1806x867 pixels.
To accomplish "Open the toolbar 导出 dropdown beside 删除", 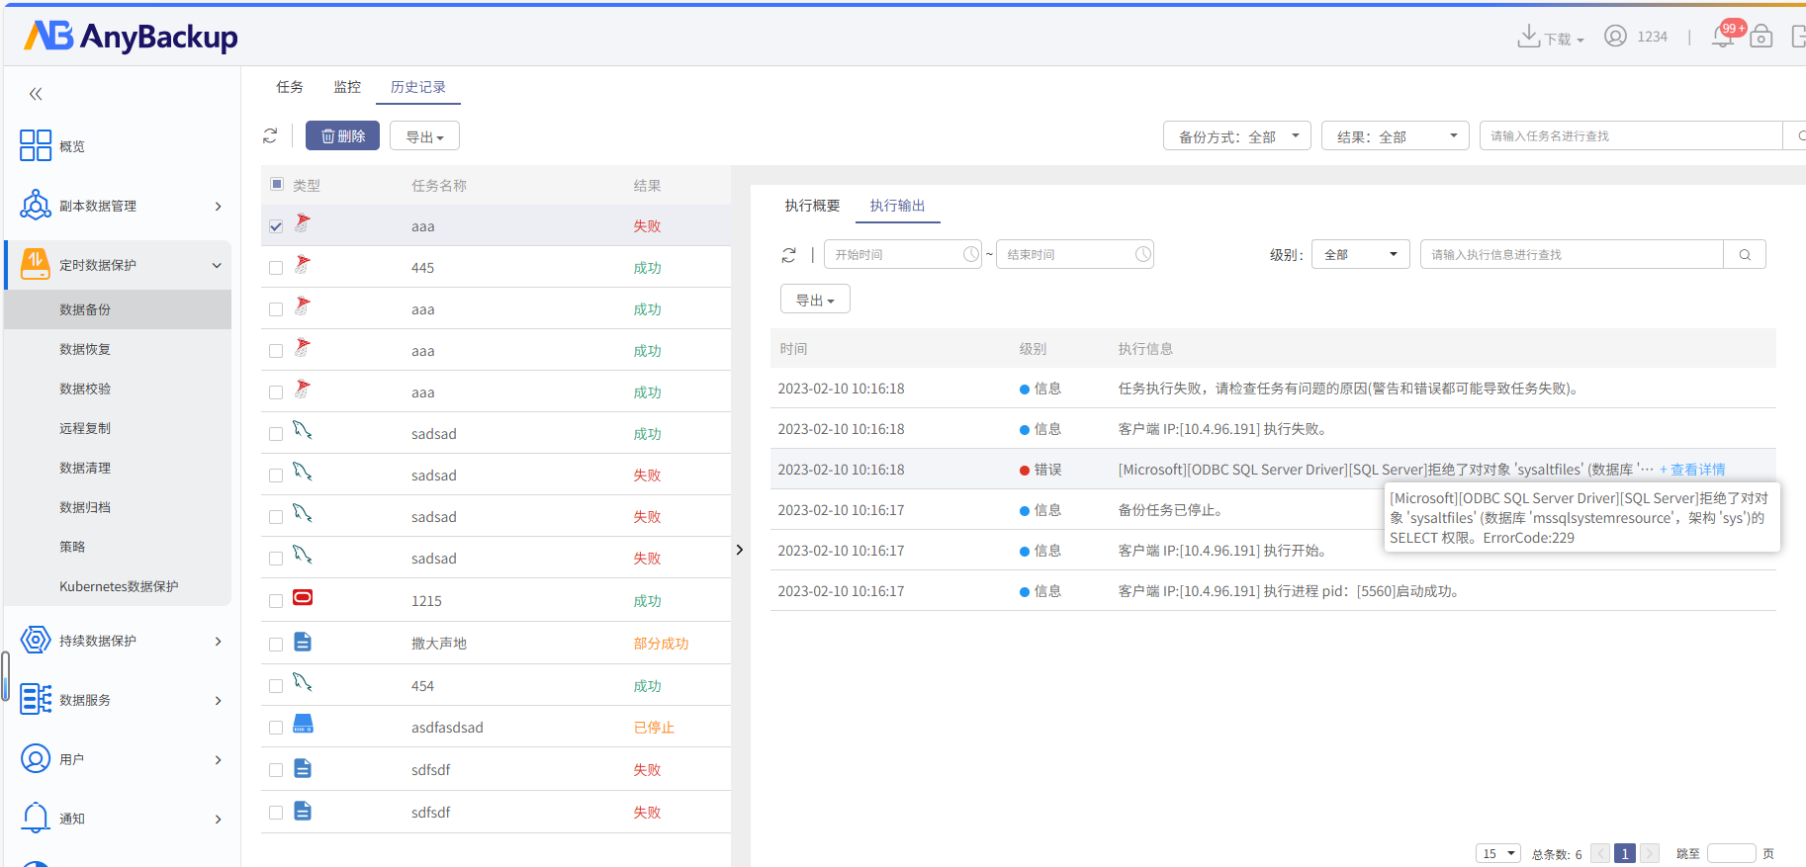I will point(424,135).
